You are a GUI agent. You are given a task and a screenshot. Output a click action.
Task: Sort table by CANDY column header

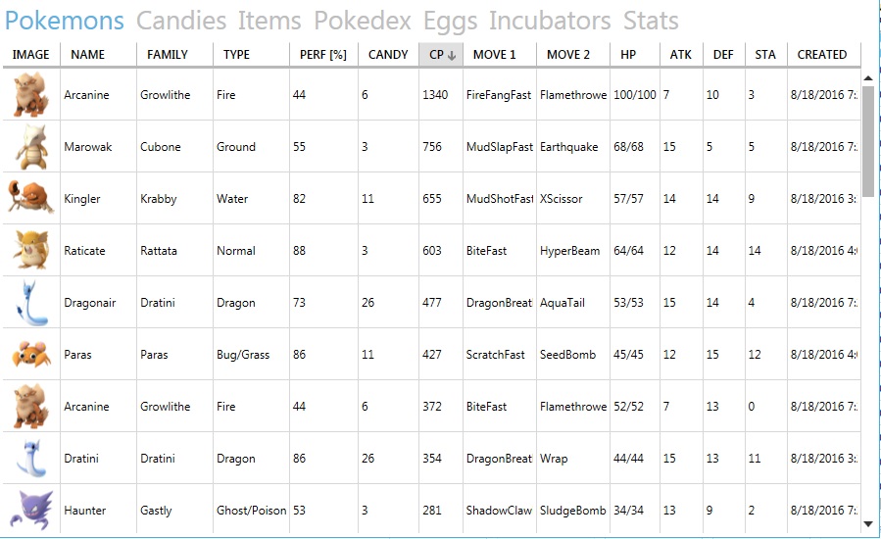pos(388,55)
